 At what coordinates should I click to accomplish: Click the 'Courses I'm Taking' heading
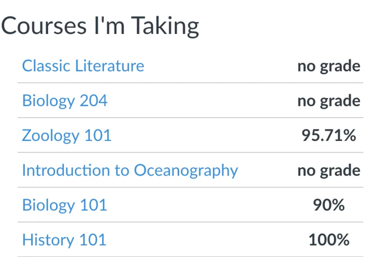click(100, 26)
